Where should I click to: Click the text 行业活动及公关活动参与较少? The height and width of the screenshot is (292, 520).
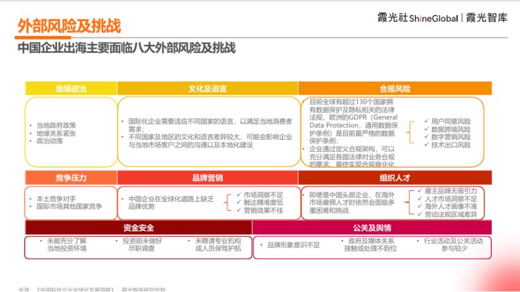453,245
